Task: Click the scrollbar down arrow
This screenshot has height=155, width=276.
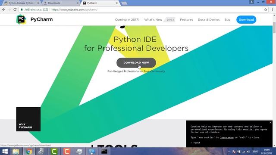Action: point(274,146)
